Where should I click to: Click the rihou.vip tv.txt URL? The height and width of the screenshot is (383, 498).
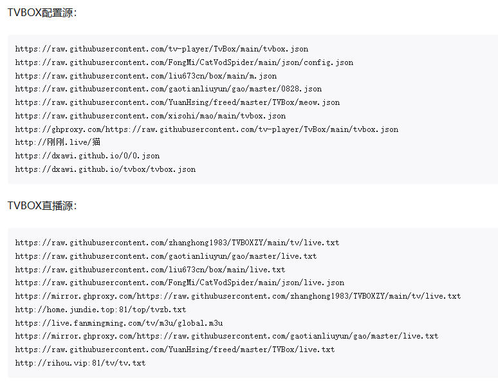click(x=80, y=363)
